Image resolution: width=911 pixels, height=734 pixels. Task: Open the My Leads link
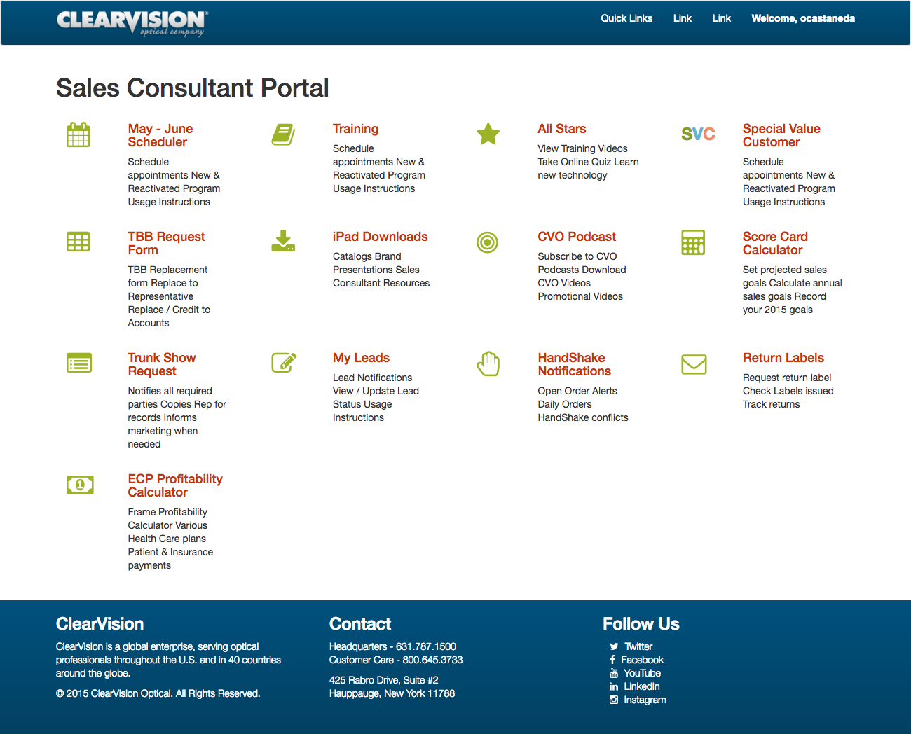[361, 358]
